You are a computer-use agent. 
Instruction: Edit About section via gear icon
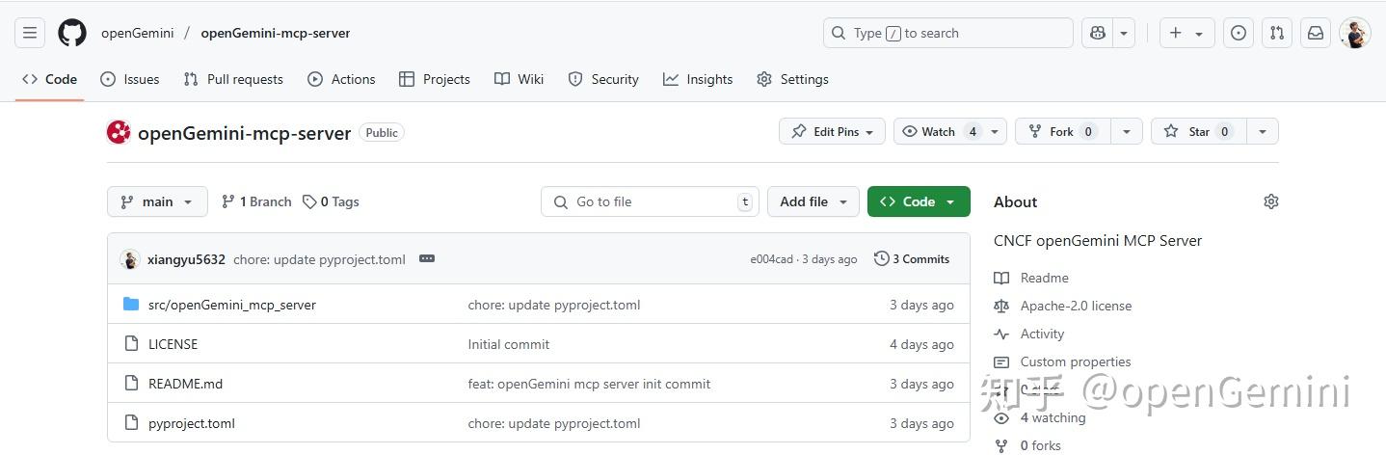(1270, 201)
